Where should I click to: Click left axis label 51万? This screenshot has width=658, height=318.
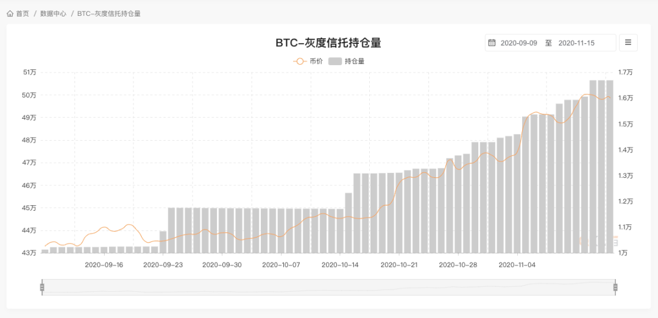coord(29,72)
